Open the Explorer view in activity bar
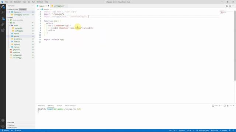 [x=3, y=7]
